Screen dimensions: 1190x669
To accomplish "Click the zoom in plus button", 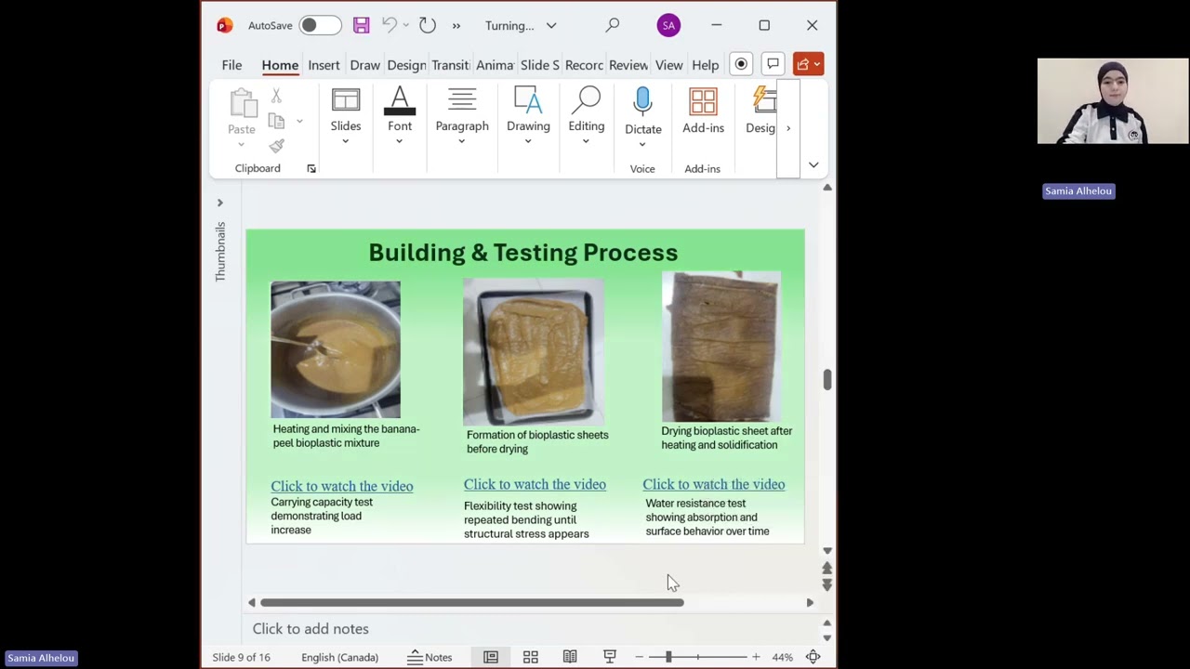I will tap(756, 657).
